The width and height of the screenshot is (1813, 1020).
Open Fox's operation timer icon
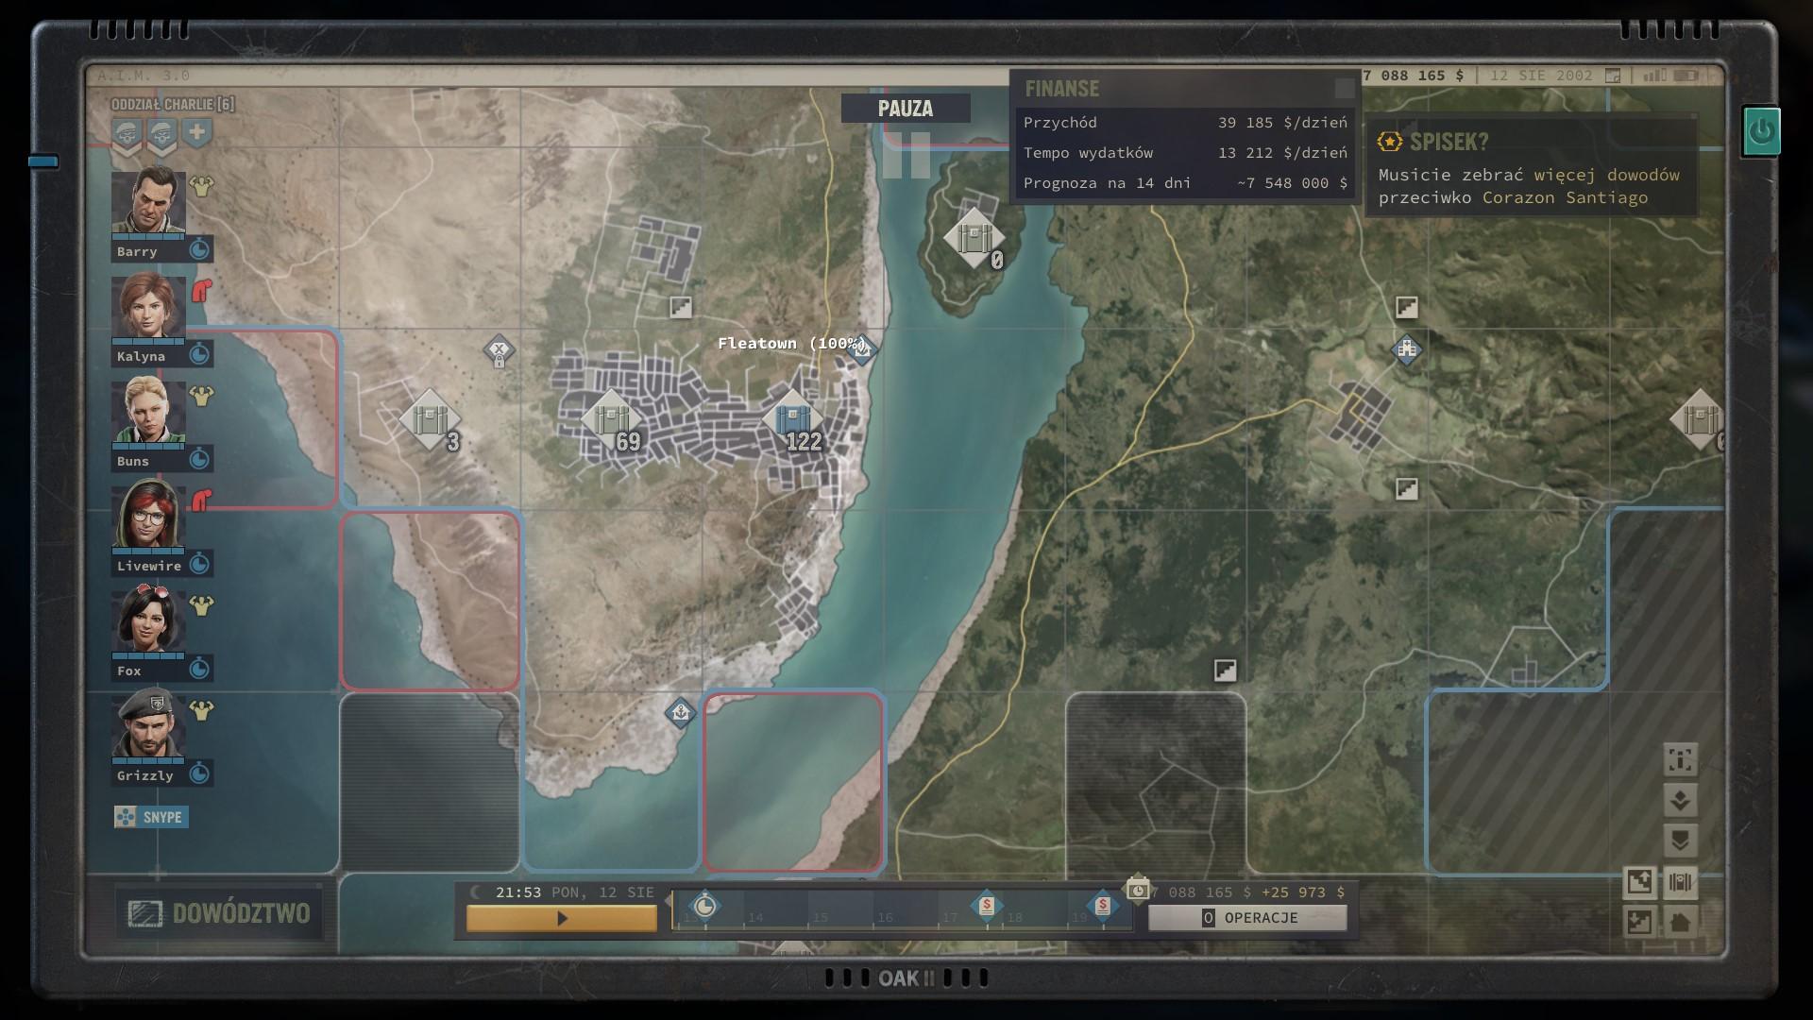click(199, 670)
